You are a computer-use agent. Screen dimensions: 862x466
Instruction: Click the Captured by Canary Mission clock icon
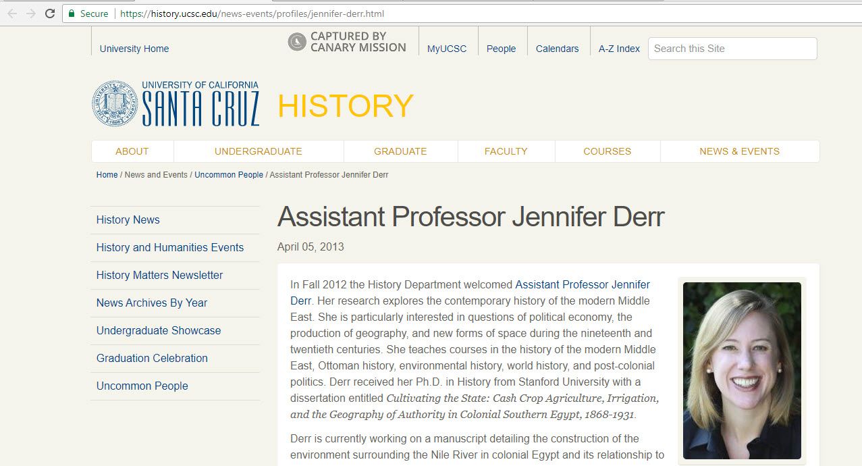[x=297, y=42]
